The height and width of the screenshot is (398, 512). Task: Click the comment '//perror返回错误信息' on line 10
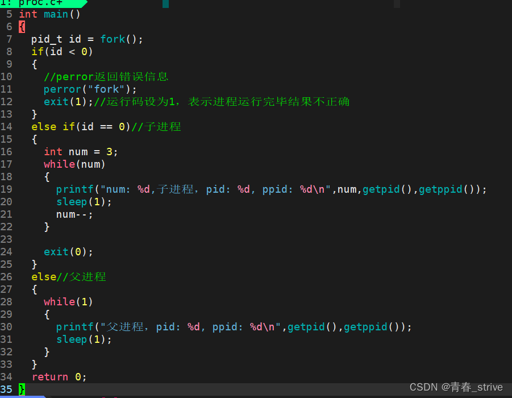click(106, 77)
